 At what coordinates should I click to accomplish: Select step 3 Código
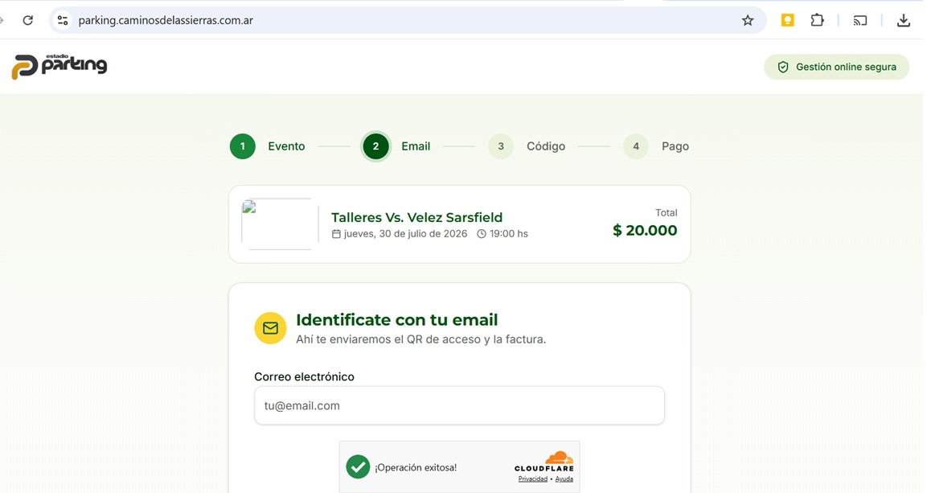[x=527, y=146]
